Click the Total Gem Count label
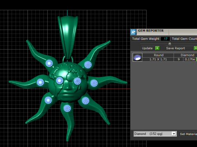 184,39
